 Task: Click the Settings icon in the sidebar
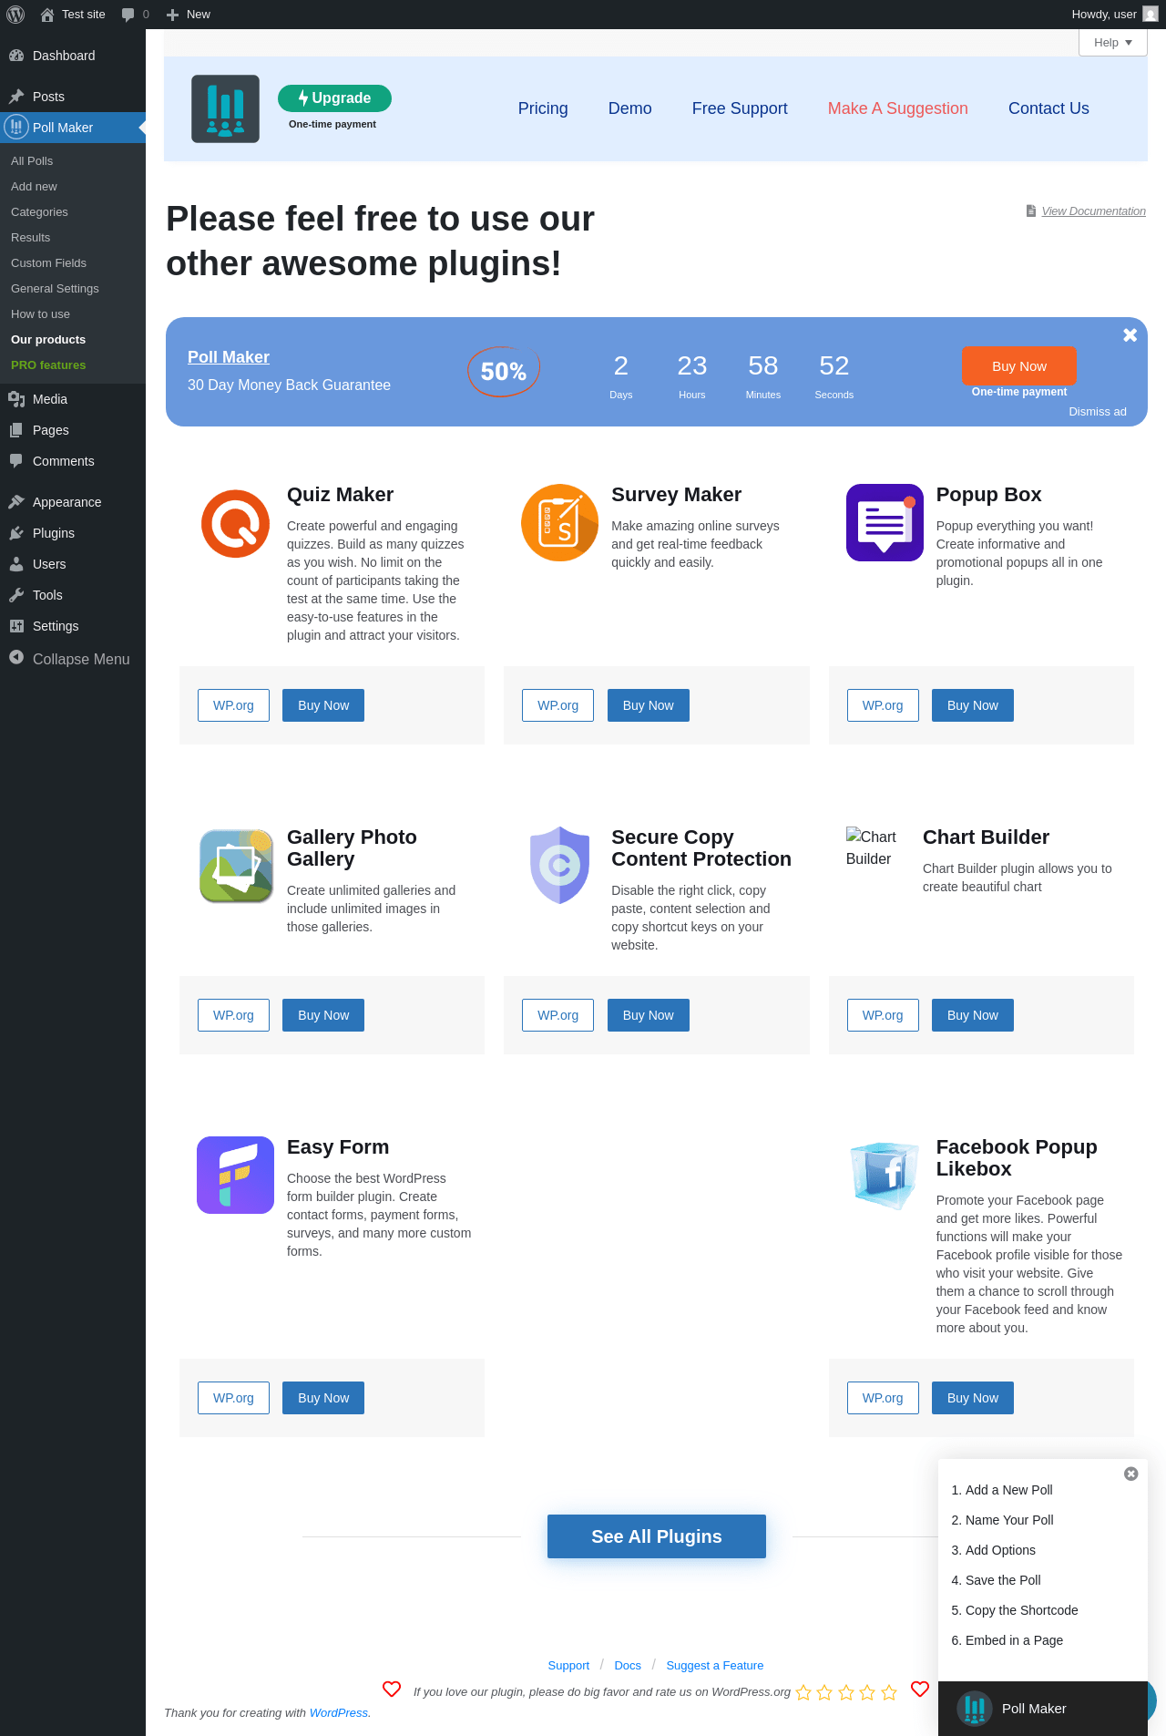[16, 626]
